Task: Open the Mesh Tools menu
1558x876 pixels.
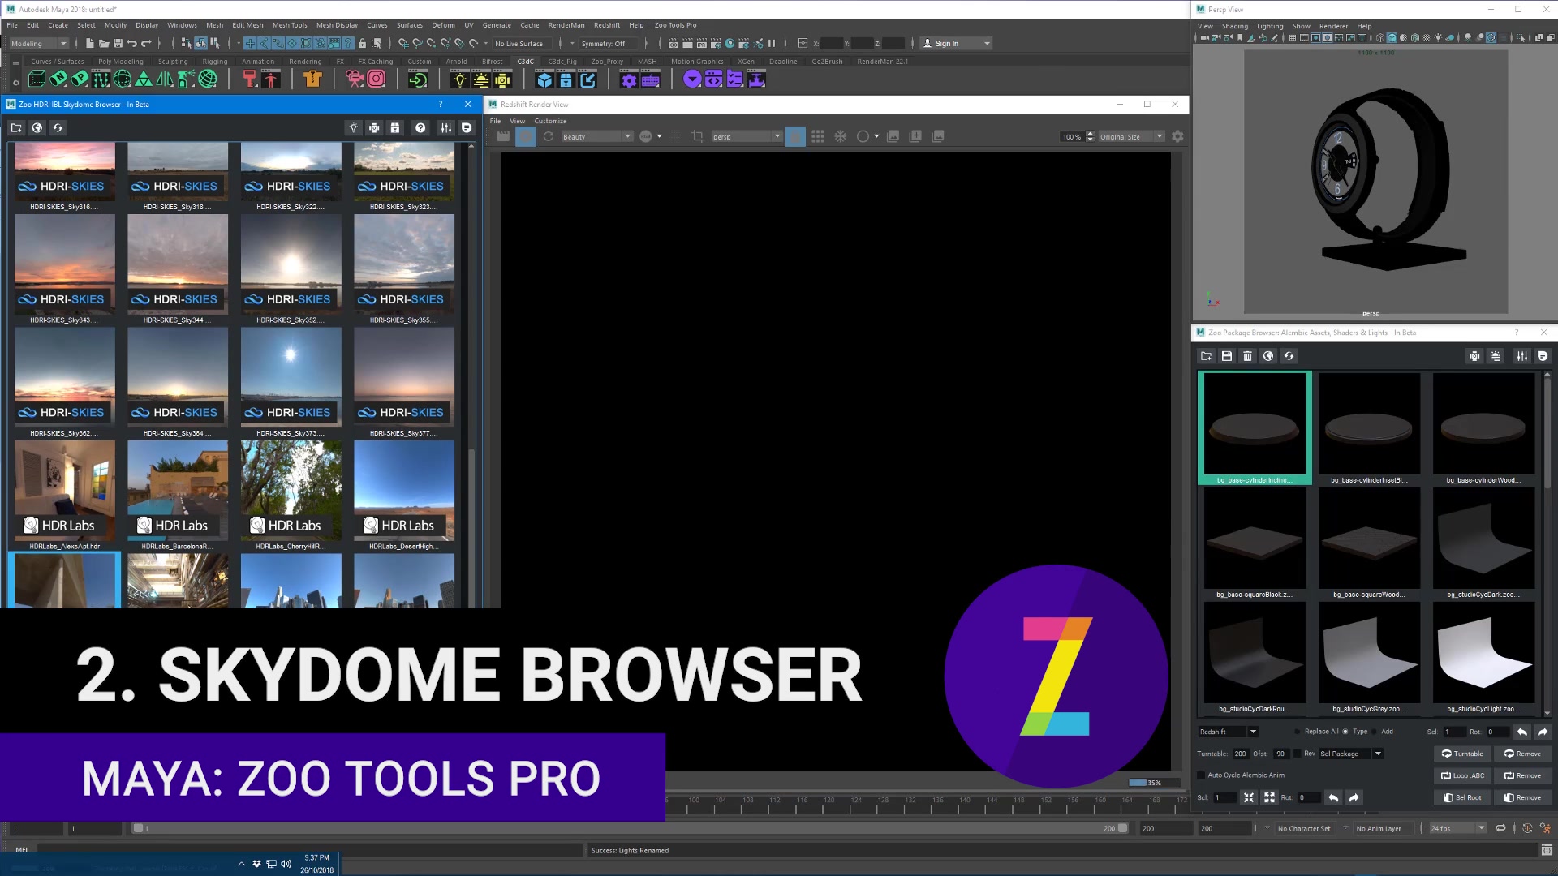Action: [x=290, y=24]
